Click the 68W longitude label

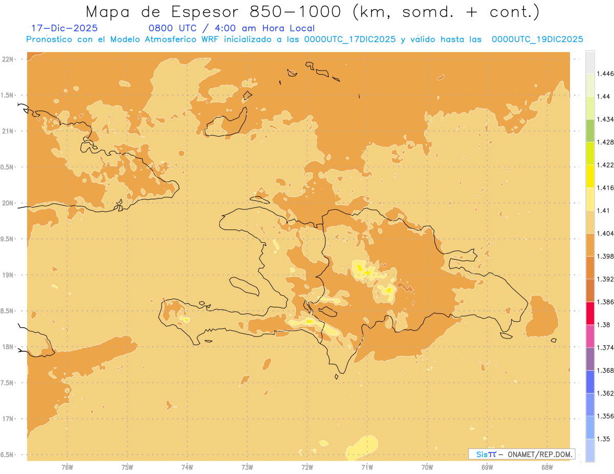(x=546, y=467)
